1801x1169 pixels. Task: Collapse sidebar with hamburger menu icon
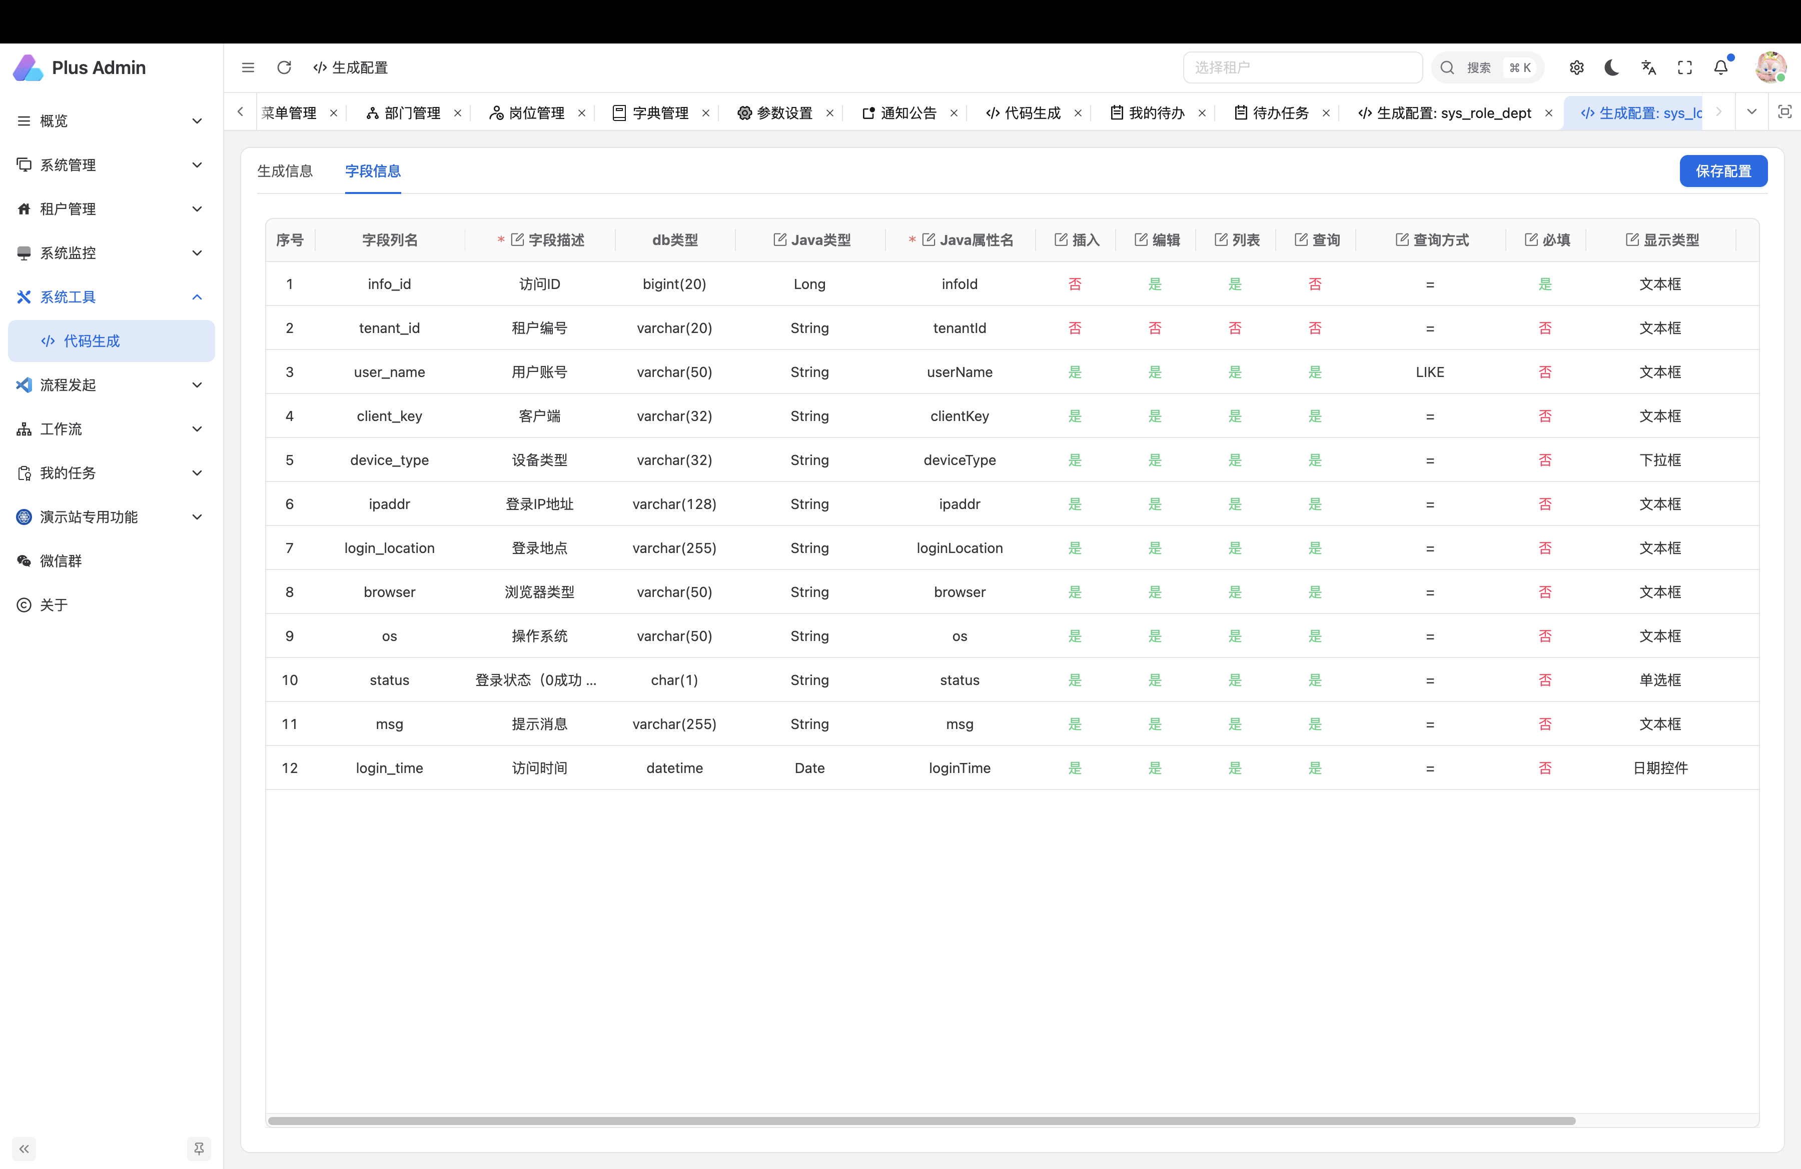tap(248, 67)
